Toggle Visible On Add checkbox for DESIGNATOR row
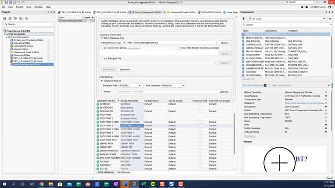The image size is (335, 188). [200, 111]
